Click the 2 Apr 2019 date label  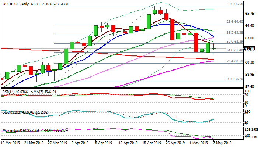click(79, 143)
